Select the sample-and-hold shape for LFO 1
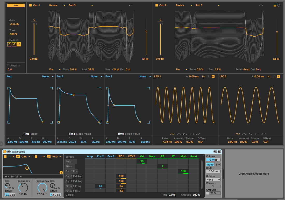This screenshot has width=285, height=200. click(198, 134)
